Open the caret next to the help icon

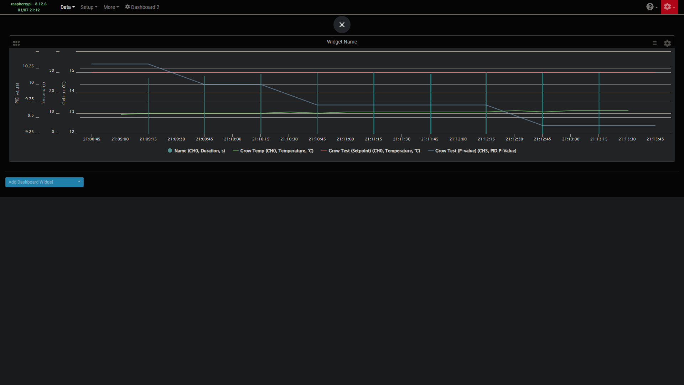coord(657,8)
